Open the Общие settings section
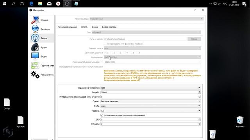Image resolution: width=250 pixels, height=140 pixels. [42, 20]
